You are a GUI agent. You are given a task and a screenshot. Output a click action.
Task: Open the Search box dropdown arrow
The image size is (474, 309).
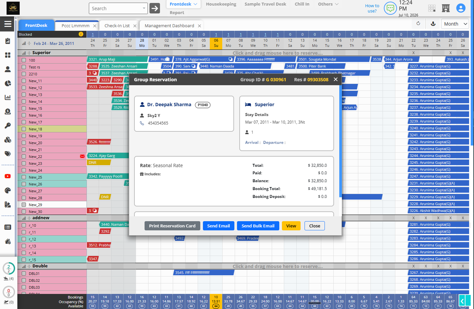tap(144, 8)
